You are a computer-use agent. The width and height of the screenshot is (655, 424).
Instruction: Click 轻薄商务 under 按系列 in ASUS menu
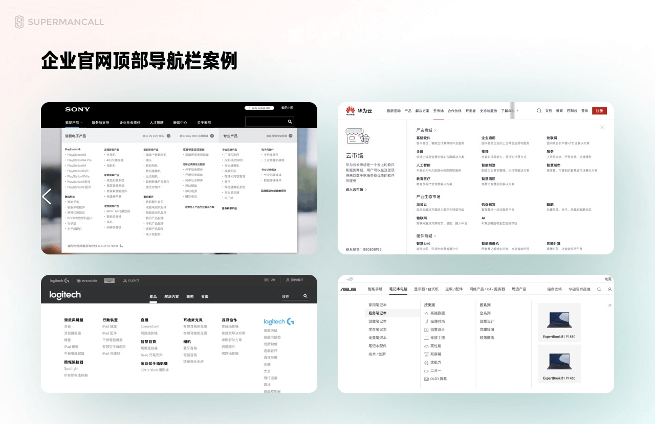tap(487, 338)
